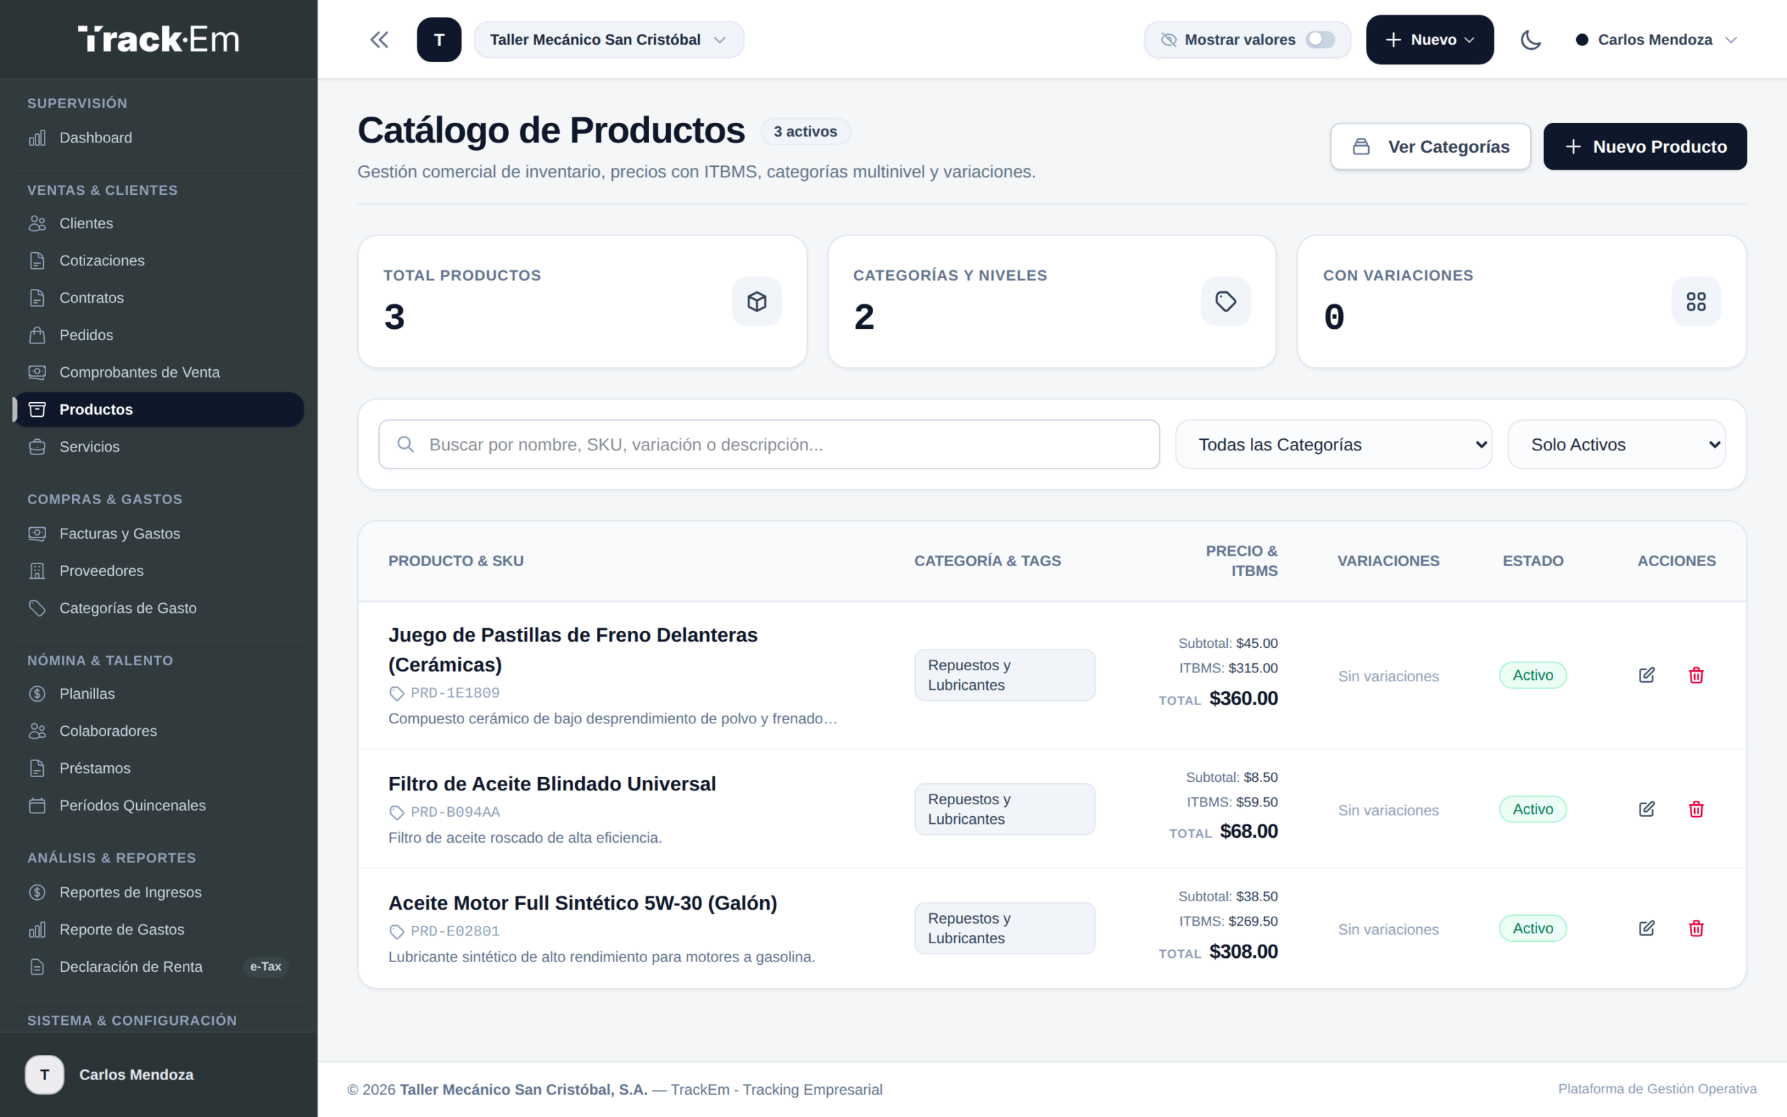This screenshot has height=1117, width=1787.
Task: Click TrackEm logo
Action: 158,39
